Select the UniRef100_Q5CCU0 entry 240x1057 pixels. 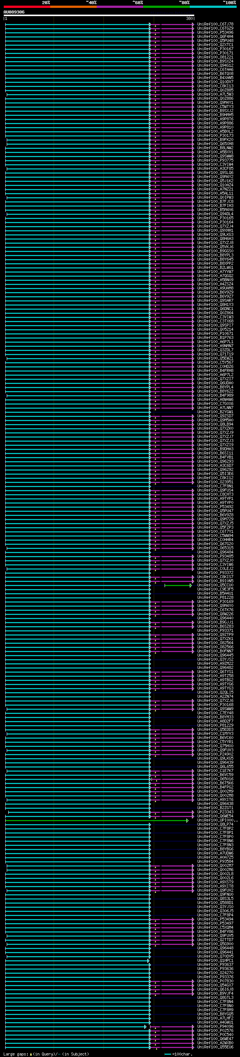point(215,585)
